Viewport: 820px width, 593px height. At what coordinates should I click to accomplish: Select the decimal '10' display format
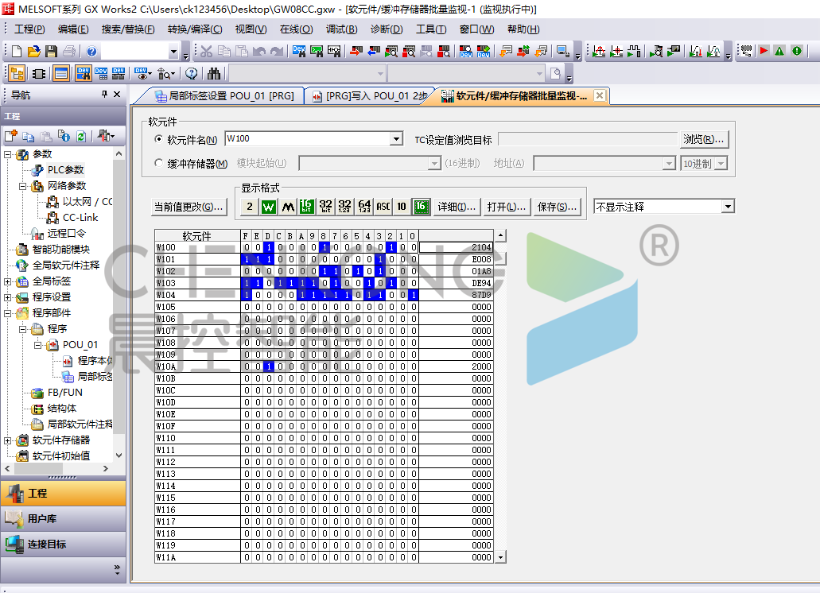(402, 207)
